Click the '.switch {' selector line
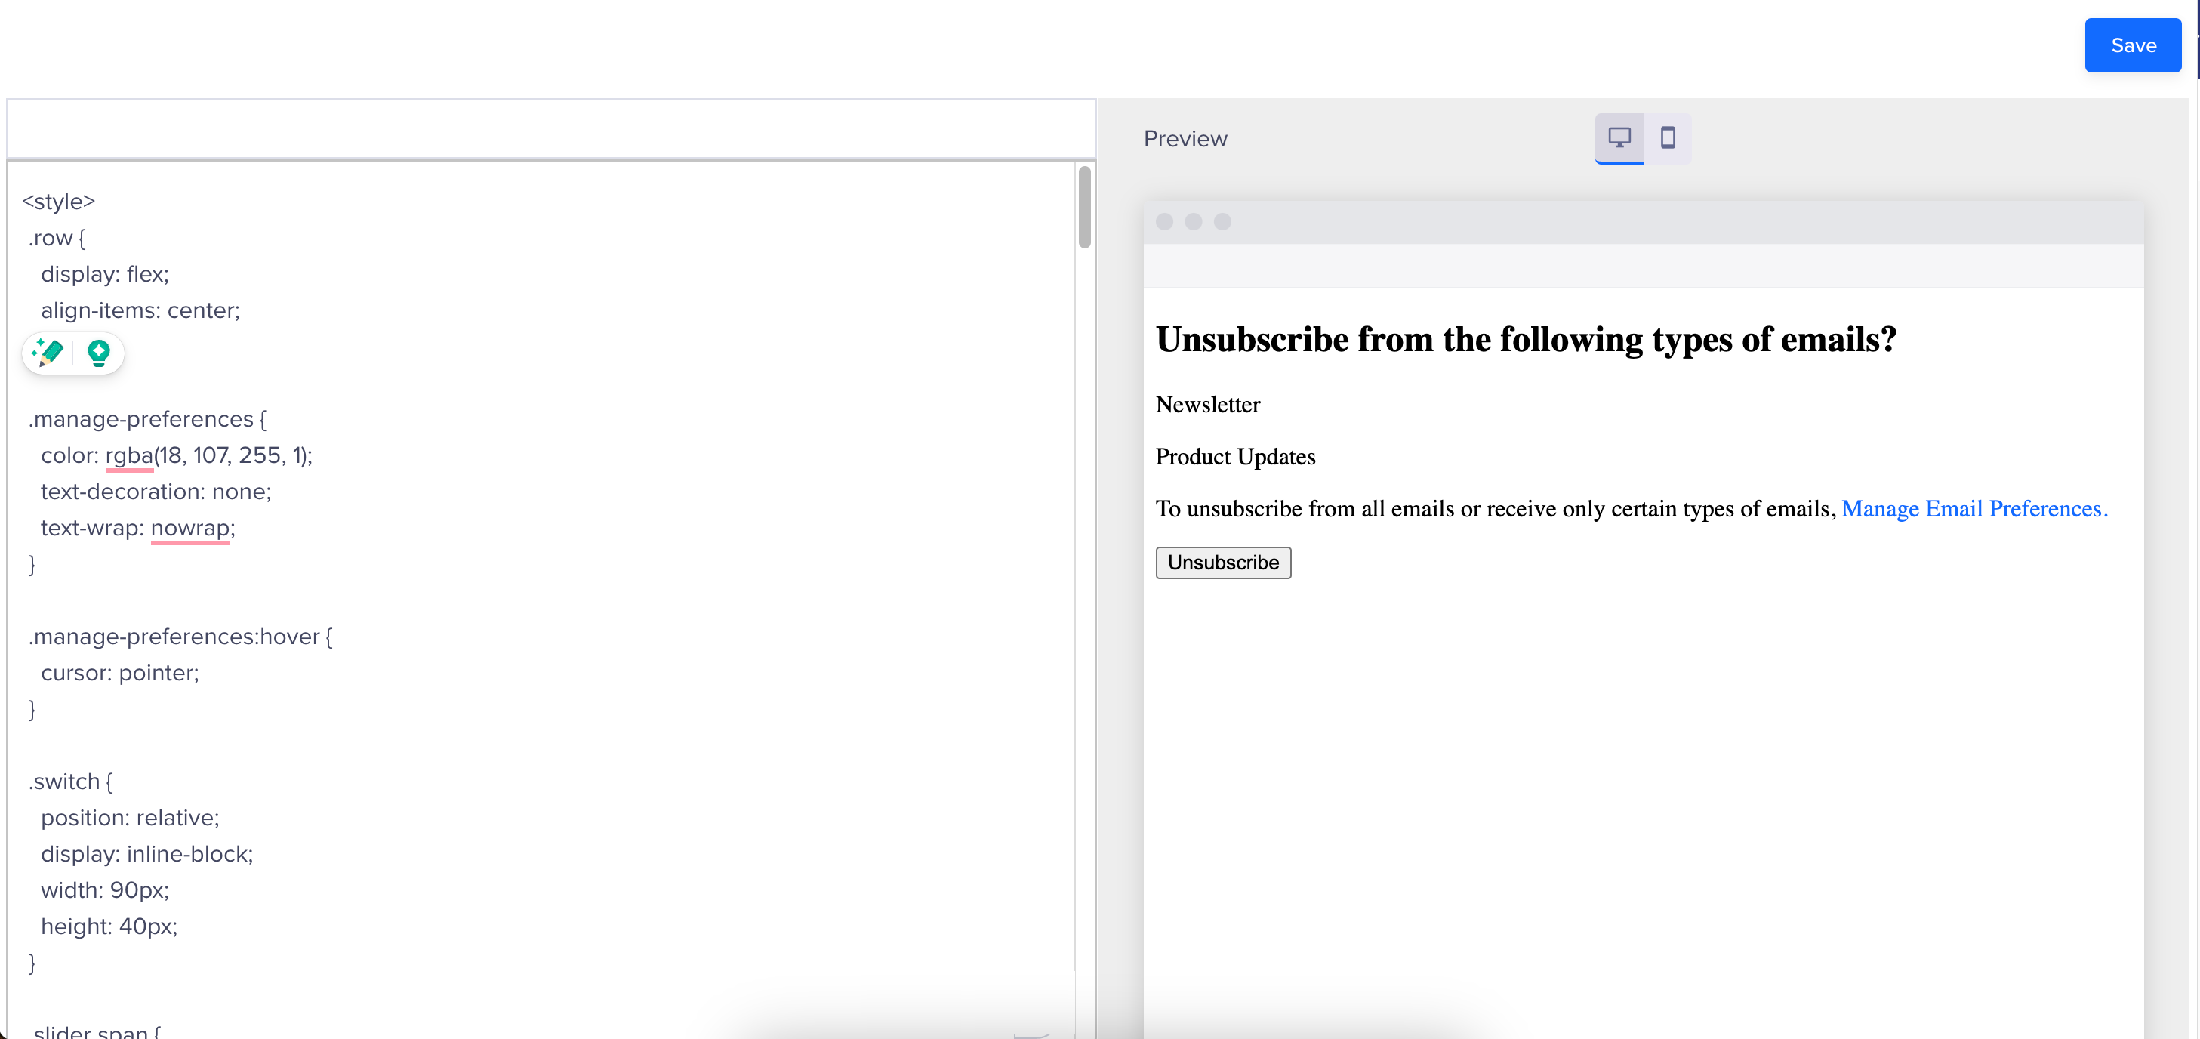This screenshot has width=2200, height=1039. [70, 782]
